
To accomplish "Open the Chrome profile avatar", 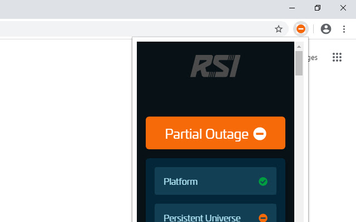I will (x=326, y=29).
